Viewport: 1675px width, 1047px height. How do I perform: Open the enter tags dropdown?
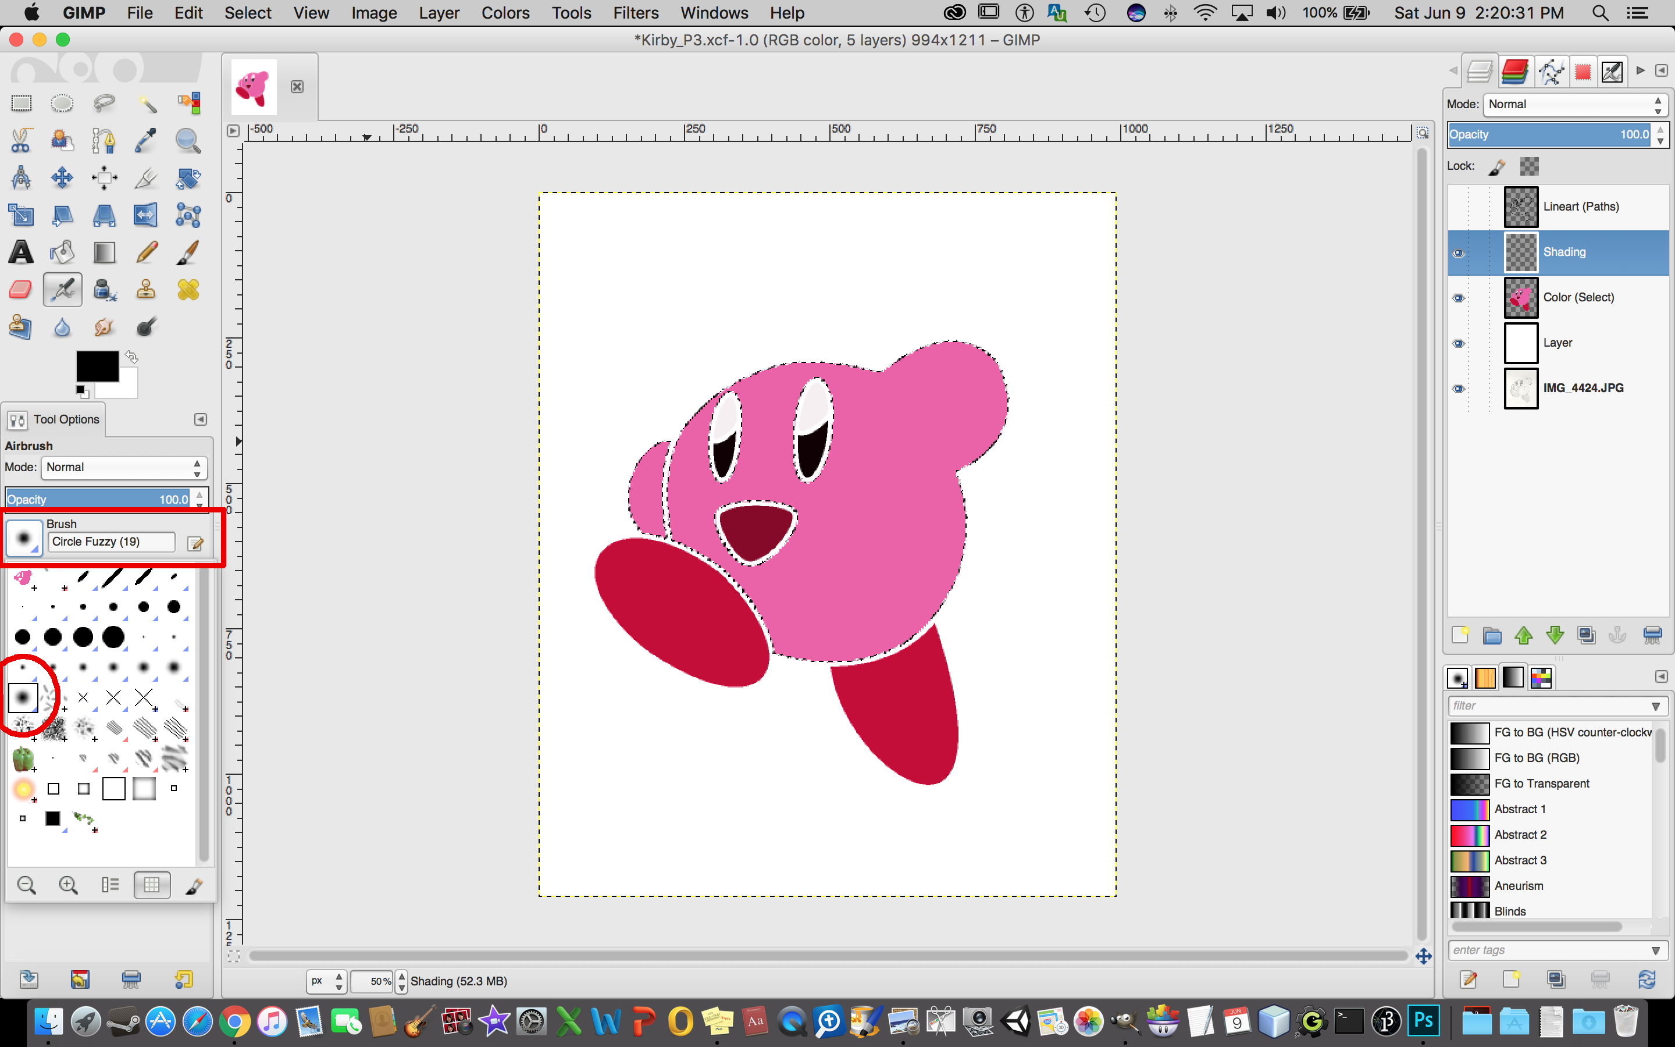pos(1656,951)
